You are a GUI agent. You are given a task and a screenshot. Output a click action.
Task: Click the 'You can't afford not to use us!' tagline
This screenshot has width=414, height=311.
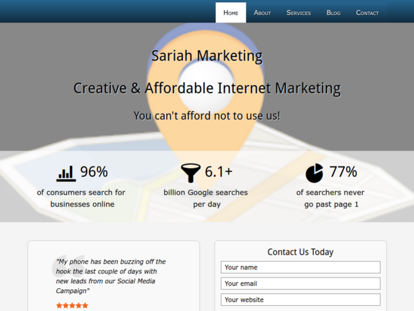click(x=207, y=116)
